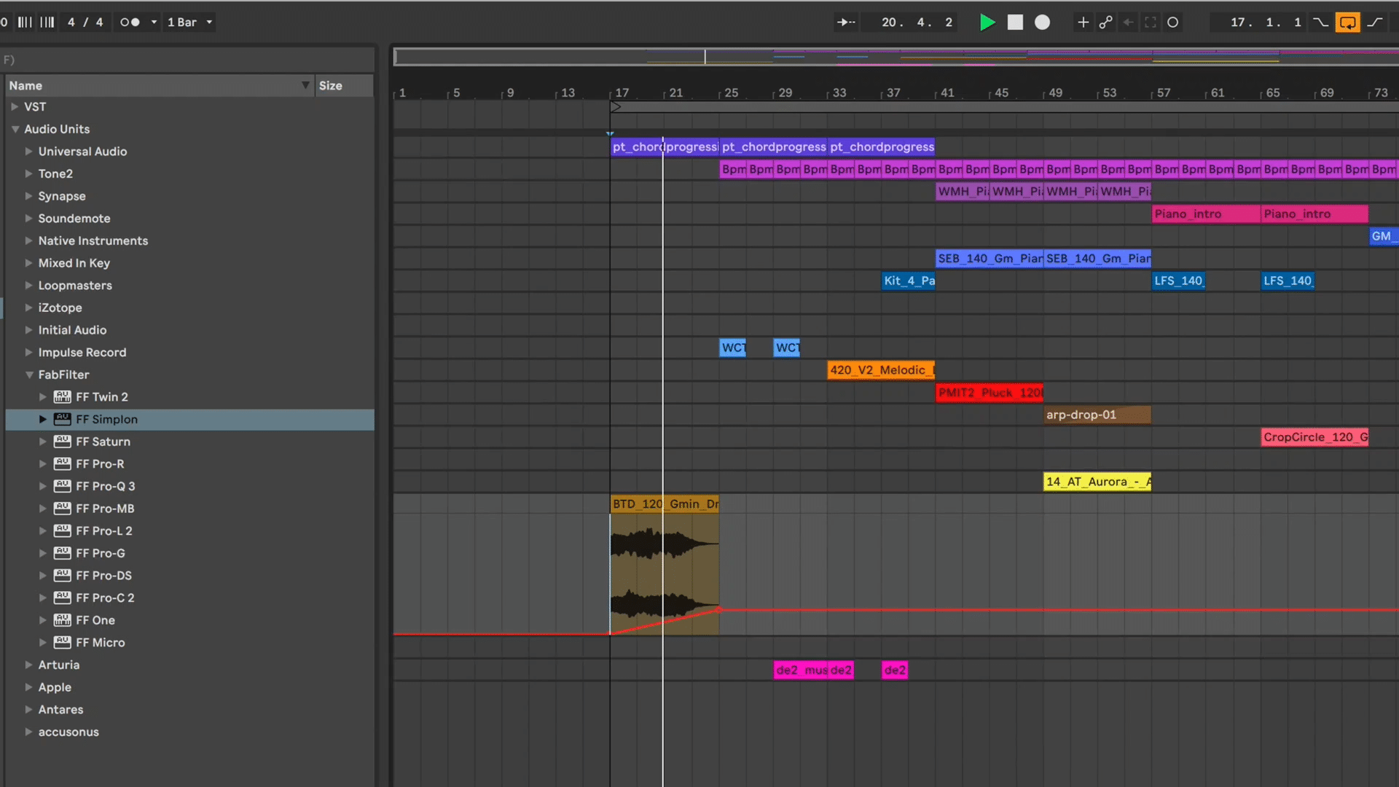Toggle Punch-Out switch icon
This screenshot has width=1399, height=787.
coord(1375,23)
